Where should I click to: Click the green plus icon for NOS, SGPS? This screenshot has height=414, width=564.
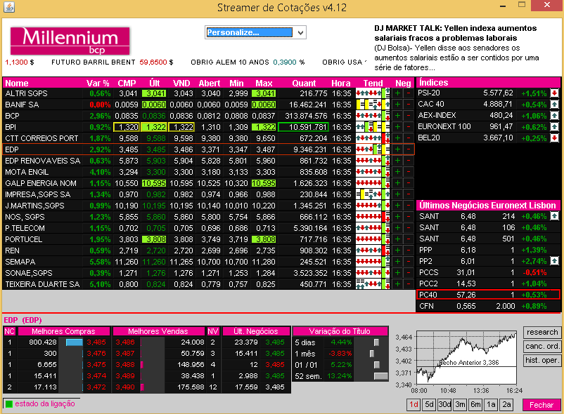(397, 217)
